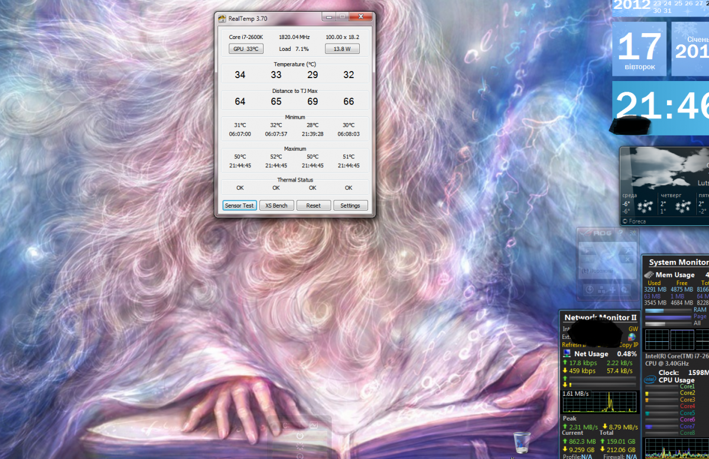The height and width of the screenshot is (459, 709).
Task: Minimize the RealTemp window
Action: pos(328,17)
